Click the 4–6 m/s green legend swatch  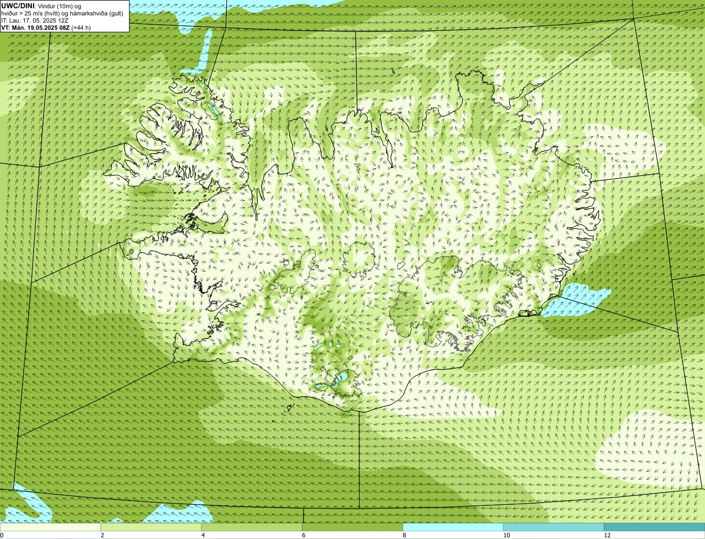pos(252,527)
